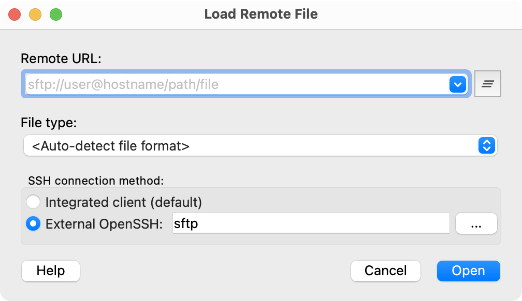This screenshot has width=522, height=301.
Task: Click the "Remote URL:" label
Action: [x=61, y=59]
